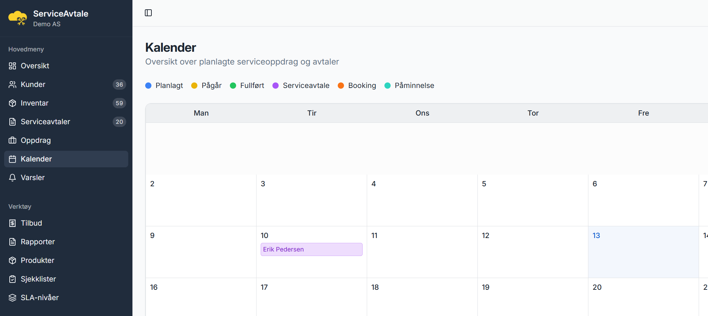The image size is (708, 316).
Task: Click the Kunder count badge 36
Action: (119, 85)
